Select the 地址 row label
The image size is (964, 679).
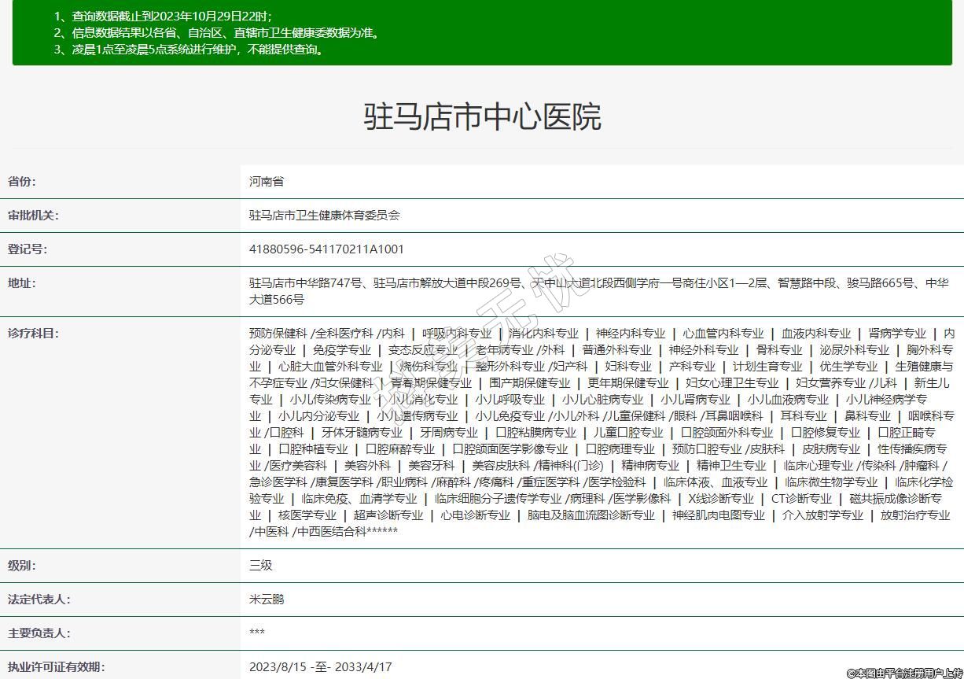click(22, 283)
